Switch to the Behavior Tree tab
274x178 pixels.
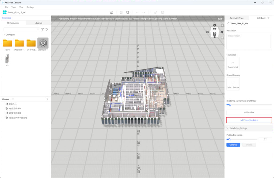(x=237, y=18)
